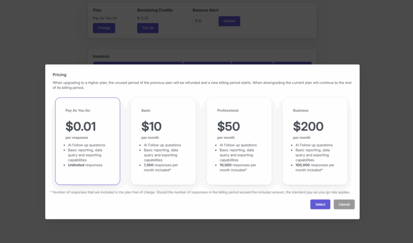
Task: Select the Pay As You Go plan card
Action: [88, 141]
